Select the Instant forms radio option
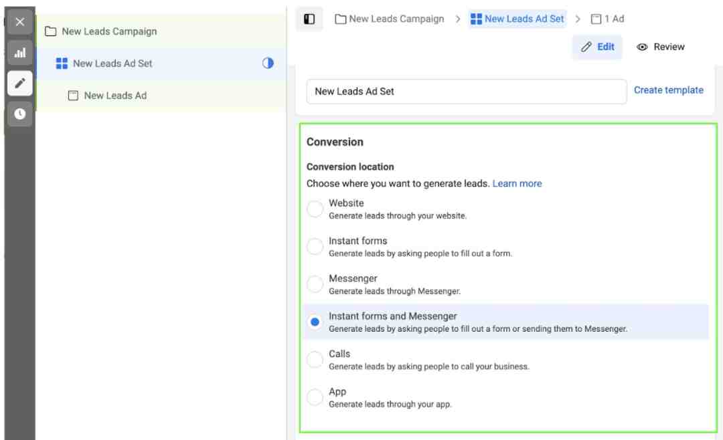 click(x=315, y=247)
